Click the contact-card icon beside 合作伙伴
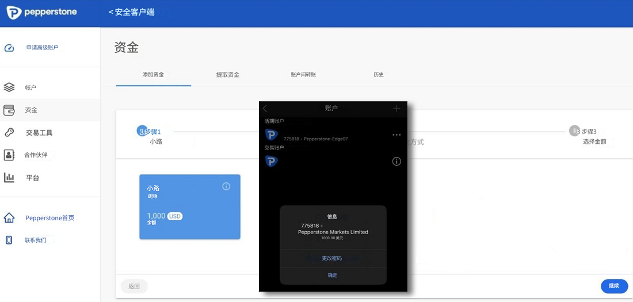The image size is (633, 302). coord(9,155)
